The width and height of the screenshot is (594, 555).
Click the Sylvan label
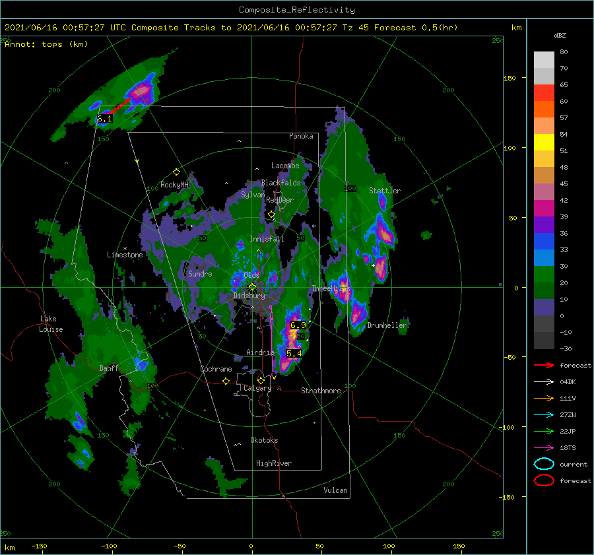[253, 195]
